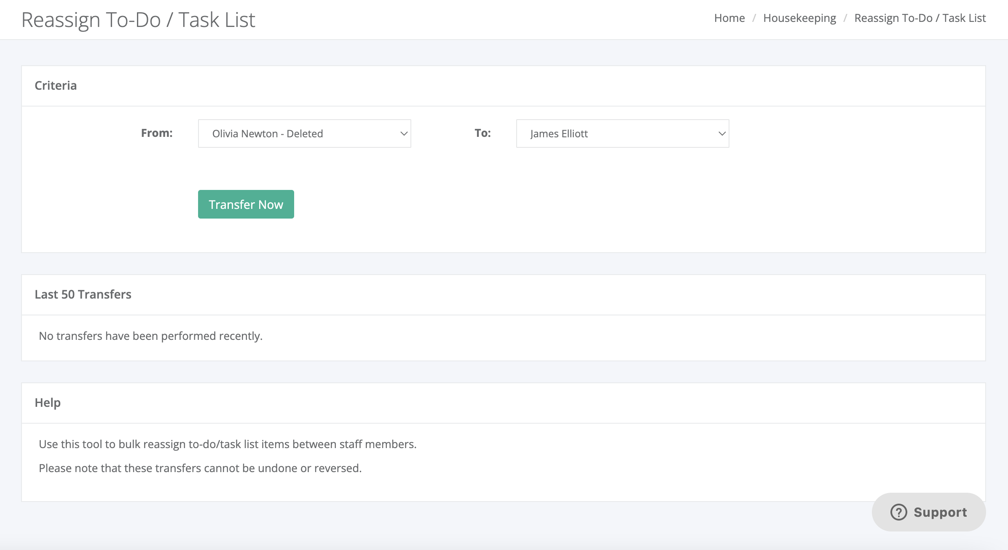Click the Support question mark icon
Viewport: 1008px width, 550px height.
tap(898, 512)
